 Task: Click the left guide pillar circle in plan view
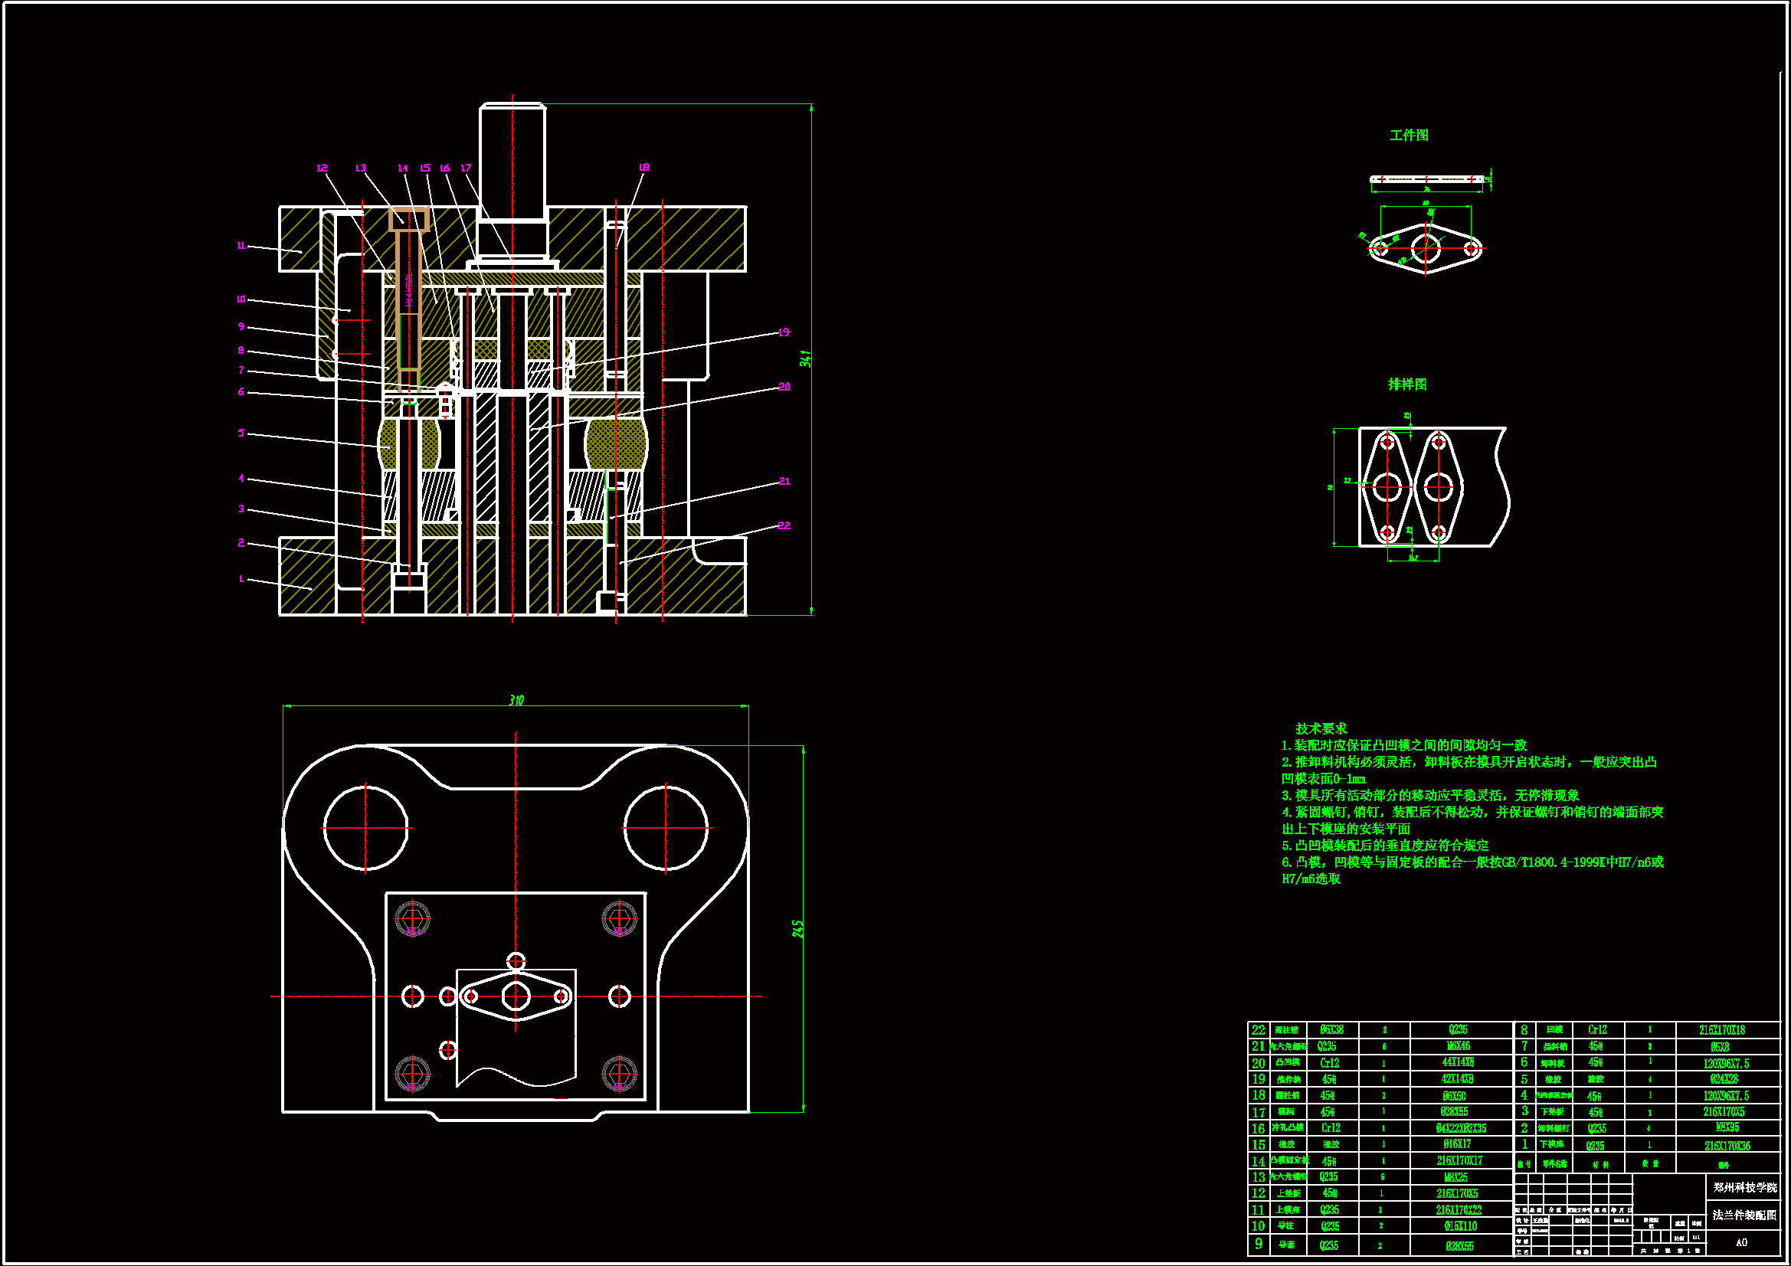click(365, 828)
